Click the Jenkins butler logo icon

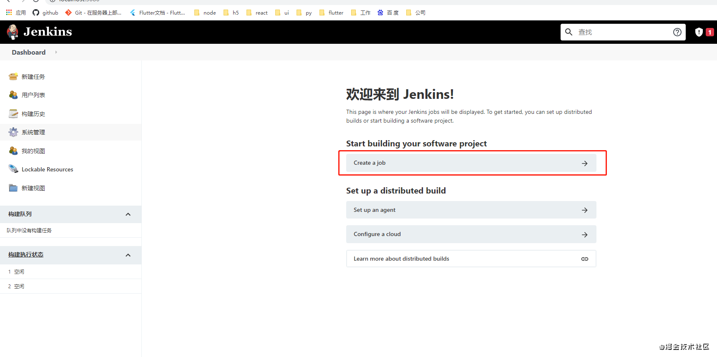(x=13, y=32)
